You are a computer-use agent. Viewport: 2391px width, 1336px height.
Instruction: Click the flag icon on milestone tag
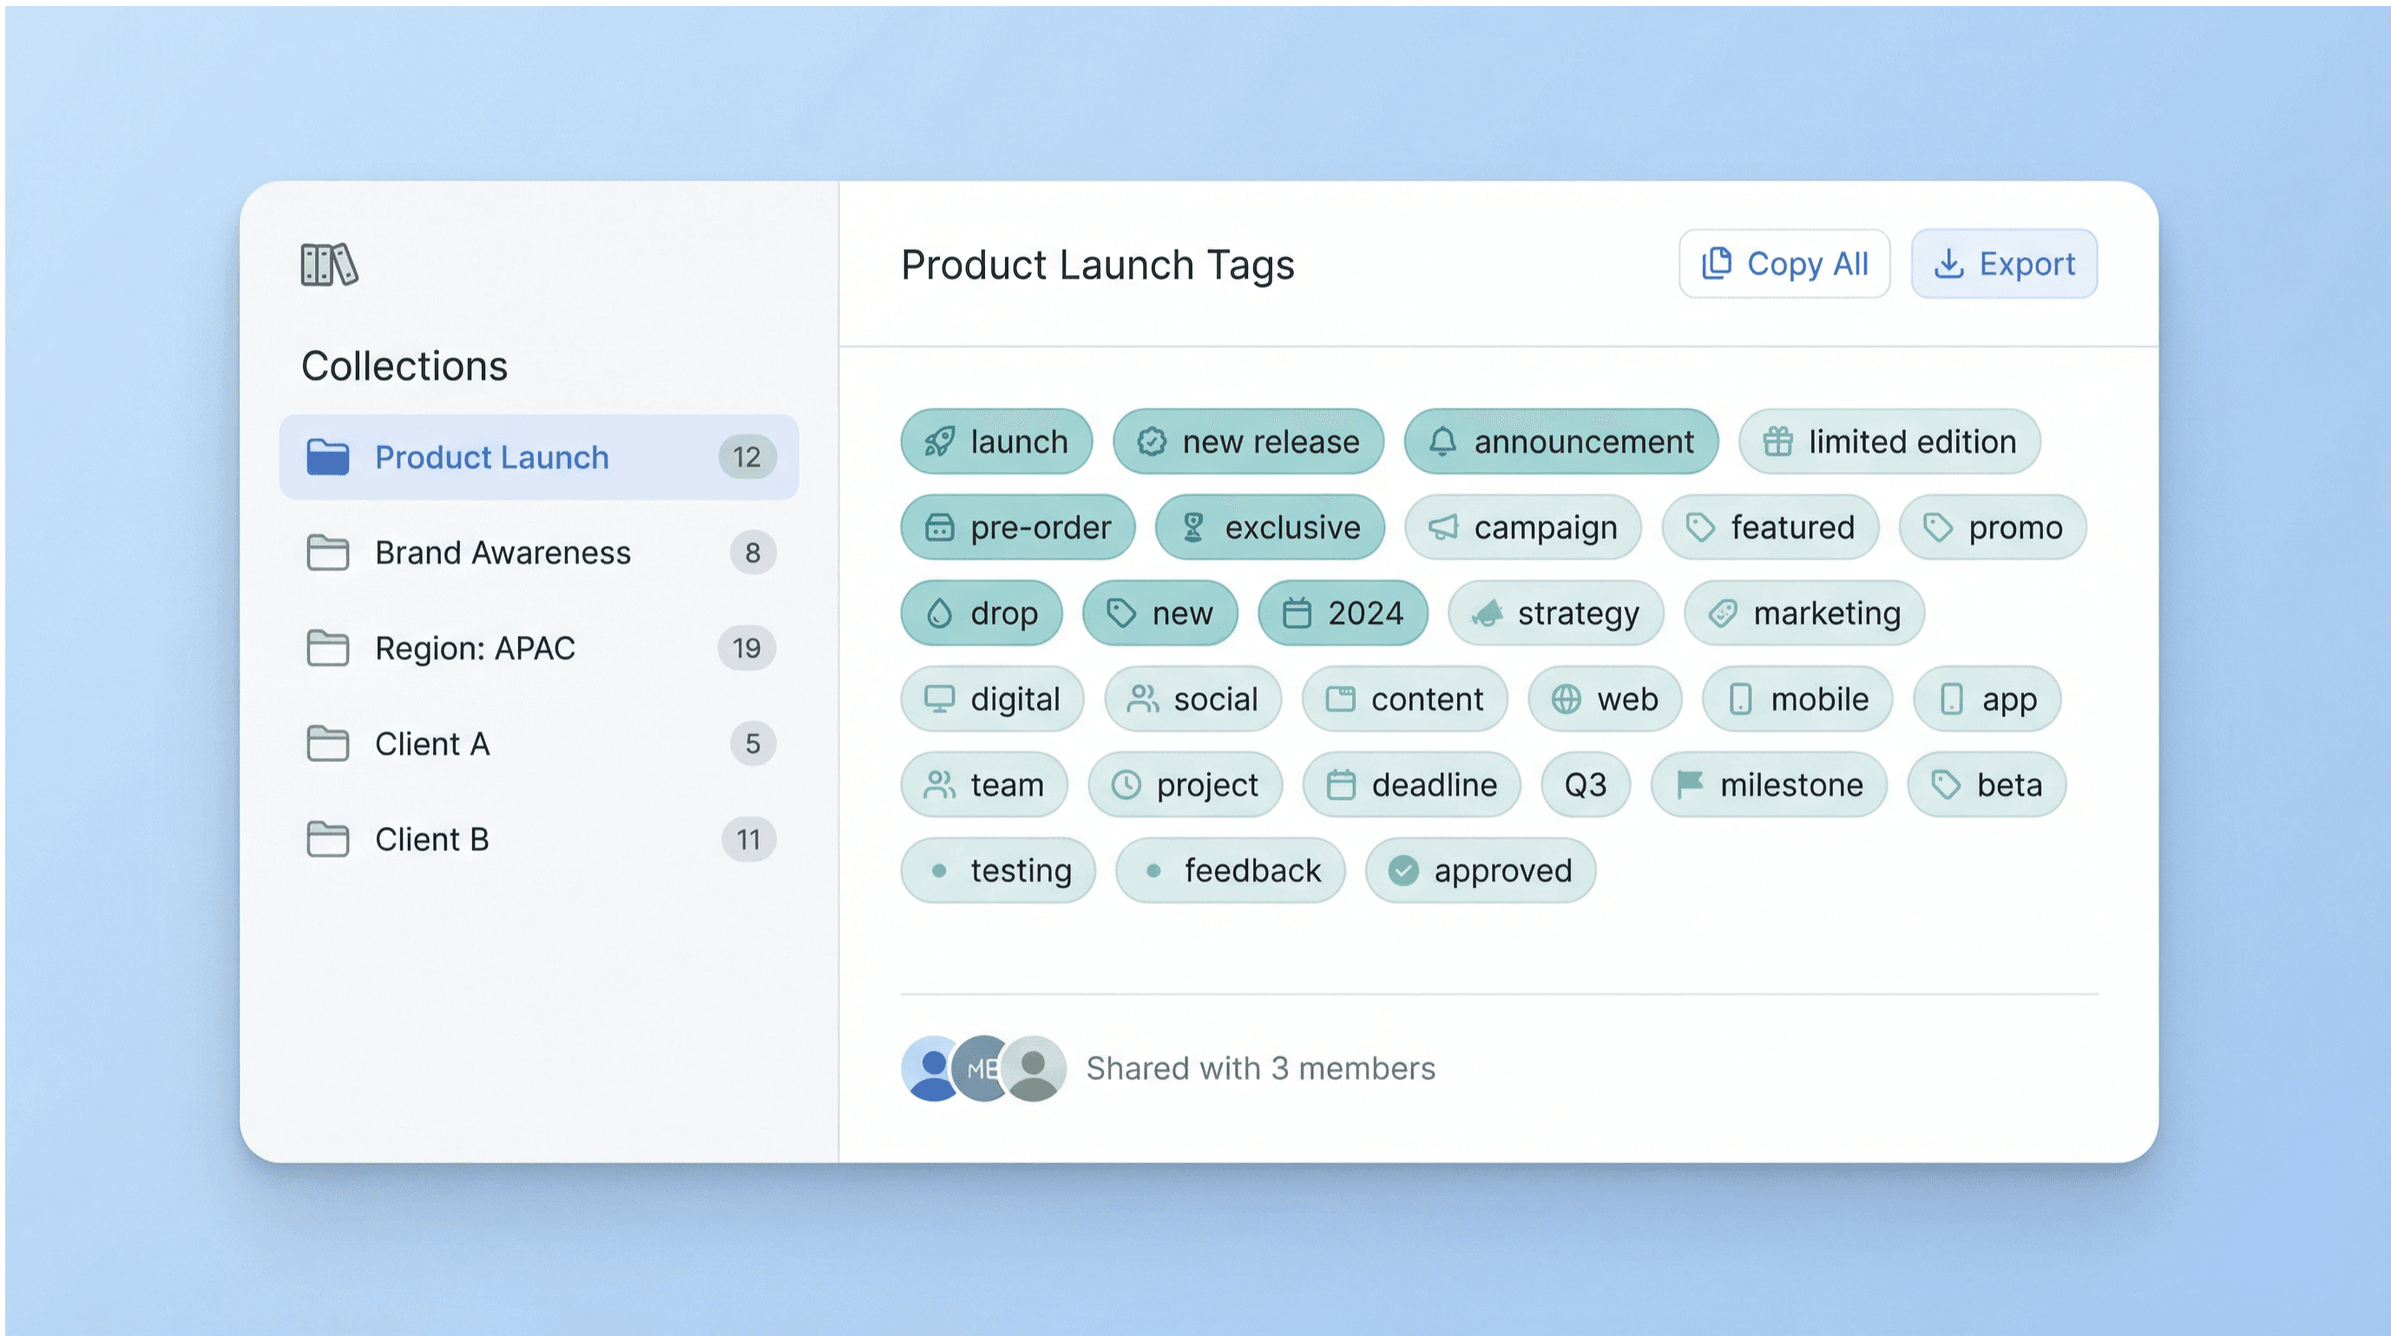[x=1689, y=785]
